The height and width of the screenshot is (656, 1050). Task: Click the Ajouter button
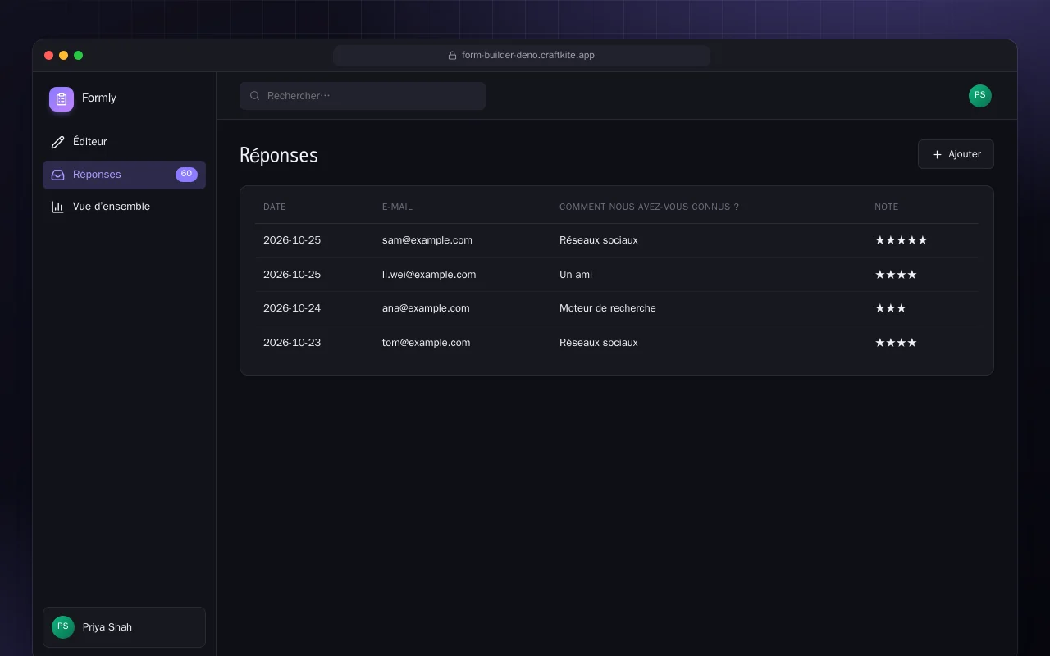tap(956, 154)
